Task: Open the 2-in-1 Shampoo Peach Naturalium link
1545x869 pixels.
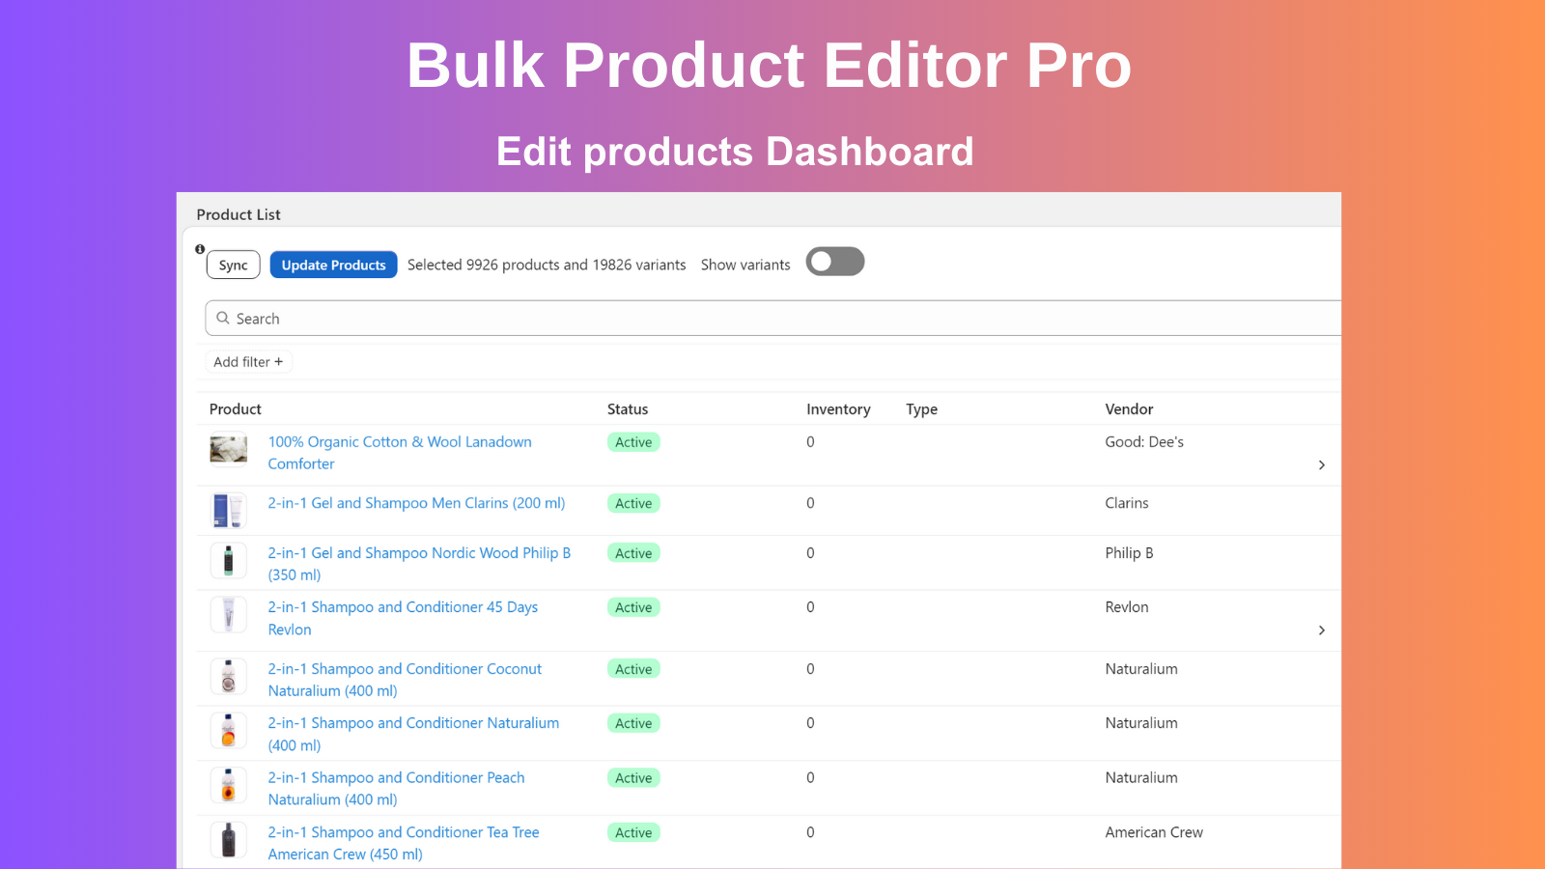Action: tap(396, 788)
